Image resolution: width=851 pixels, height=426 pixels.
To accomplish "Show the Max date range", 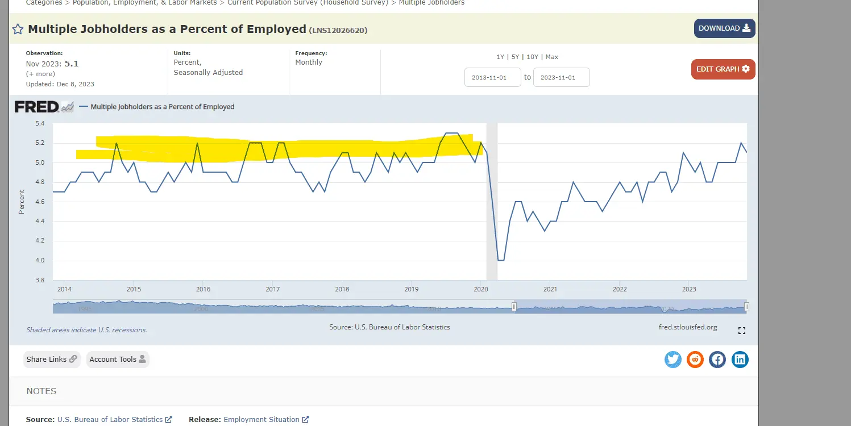I will click(551, 57).
